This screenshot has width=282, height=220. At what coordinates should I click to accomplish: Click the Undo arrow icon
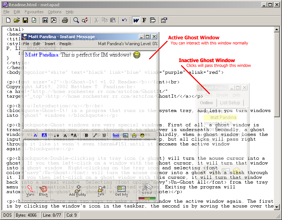click(x=124, y=20)
